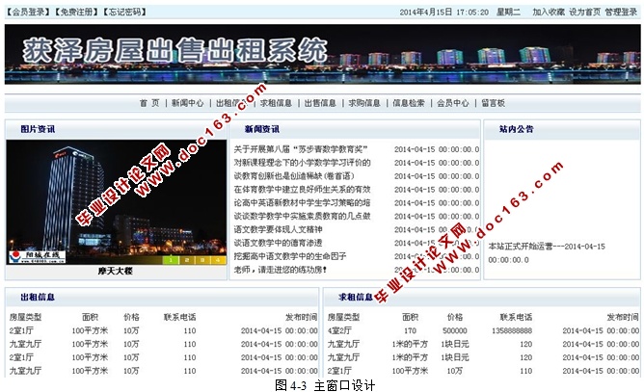Click the 摩天大楼 caption under the slideshow
This screenshot has height=392, width=644.
[x=115, y=272]
